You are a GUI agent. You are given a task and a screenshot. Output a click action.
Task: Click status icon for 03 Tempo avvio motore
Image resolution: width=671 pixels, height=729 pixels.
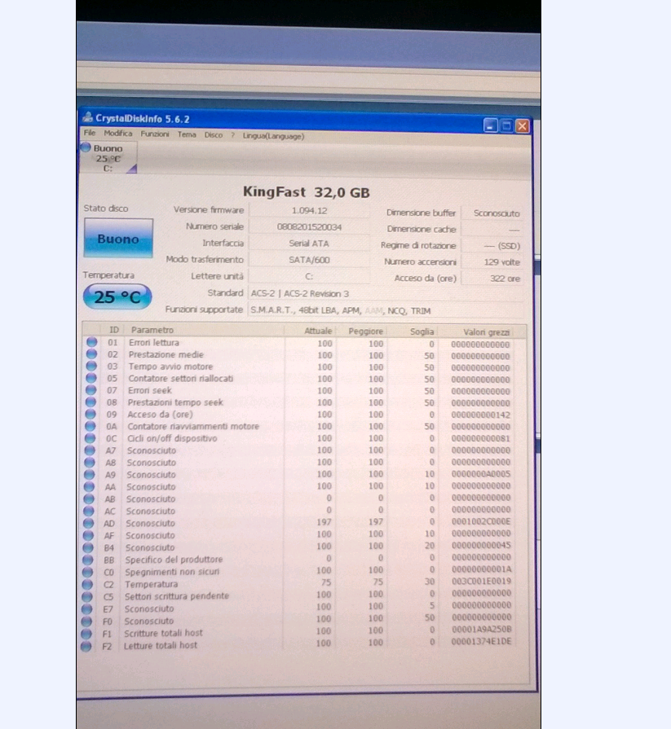click(x=91, y=366)
